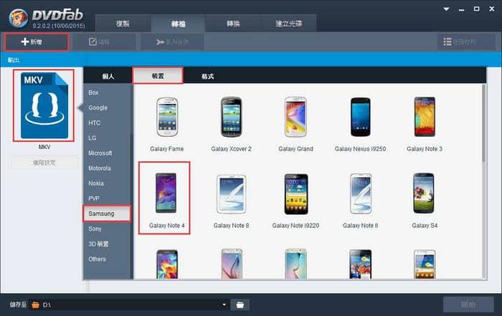Select the Galaxy Nexus i9250 device

pyautogui.click(x=360, y=125)
